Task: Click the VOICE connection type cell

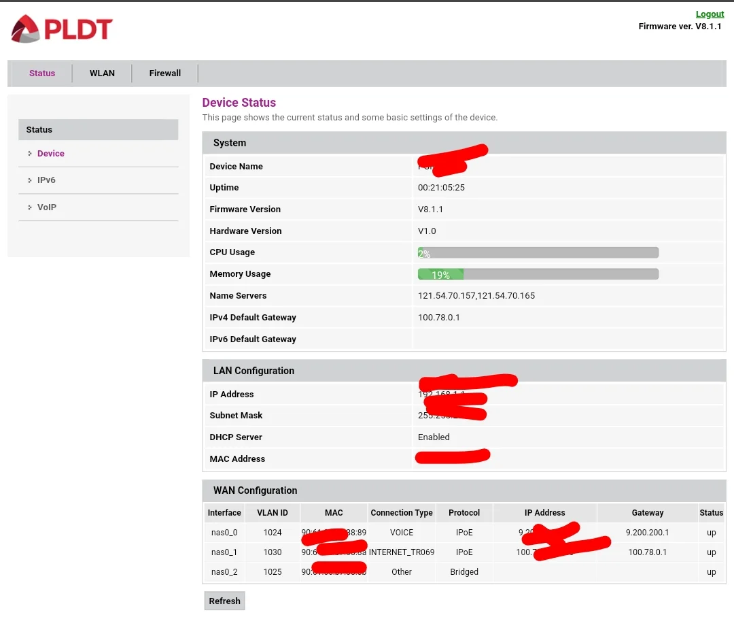Action: (x=402, y=533)
